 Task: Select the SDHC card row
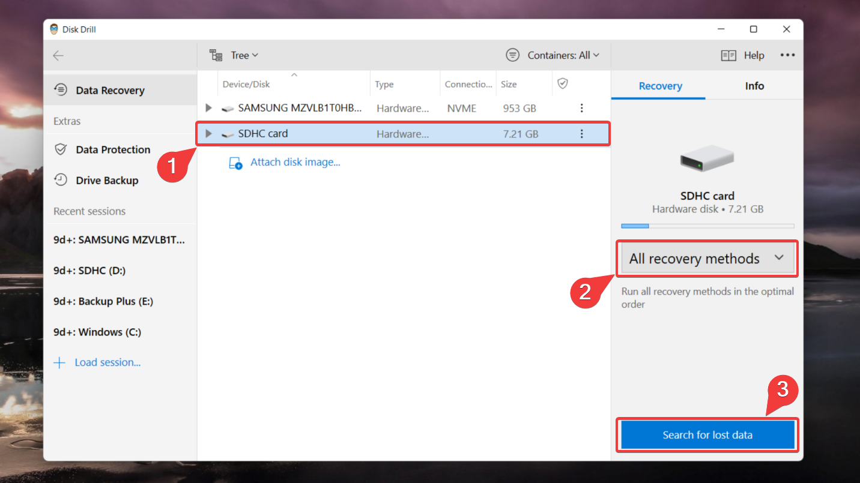pos(404,133)
